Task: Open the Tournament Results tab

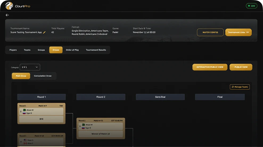Action: click(96, 50)
